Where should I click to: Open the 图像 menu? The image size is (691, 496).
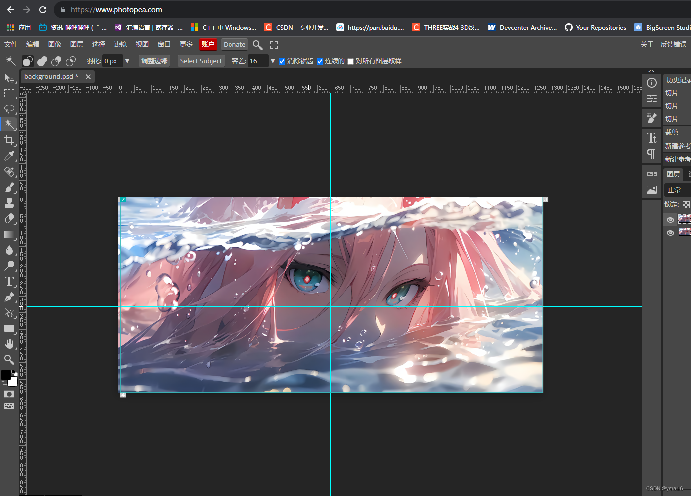pyautogui.click(x=55, y=44)
